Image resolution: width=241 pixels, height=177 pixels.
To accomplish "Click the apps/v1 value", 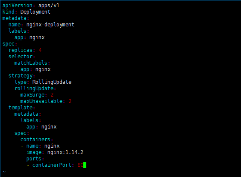I will [49, 6].
